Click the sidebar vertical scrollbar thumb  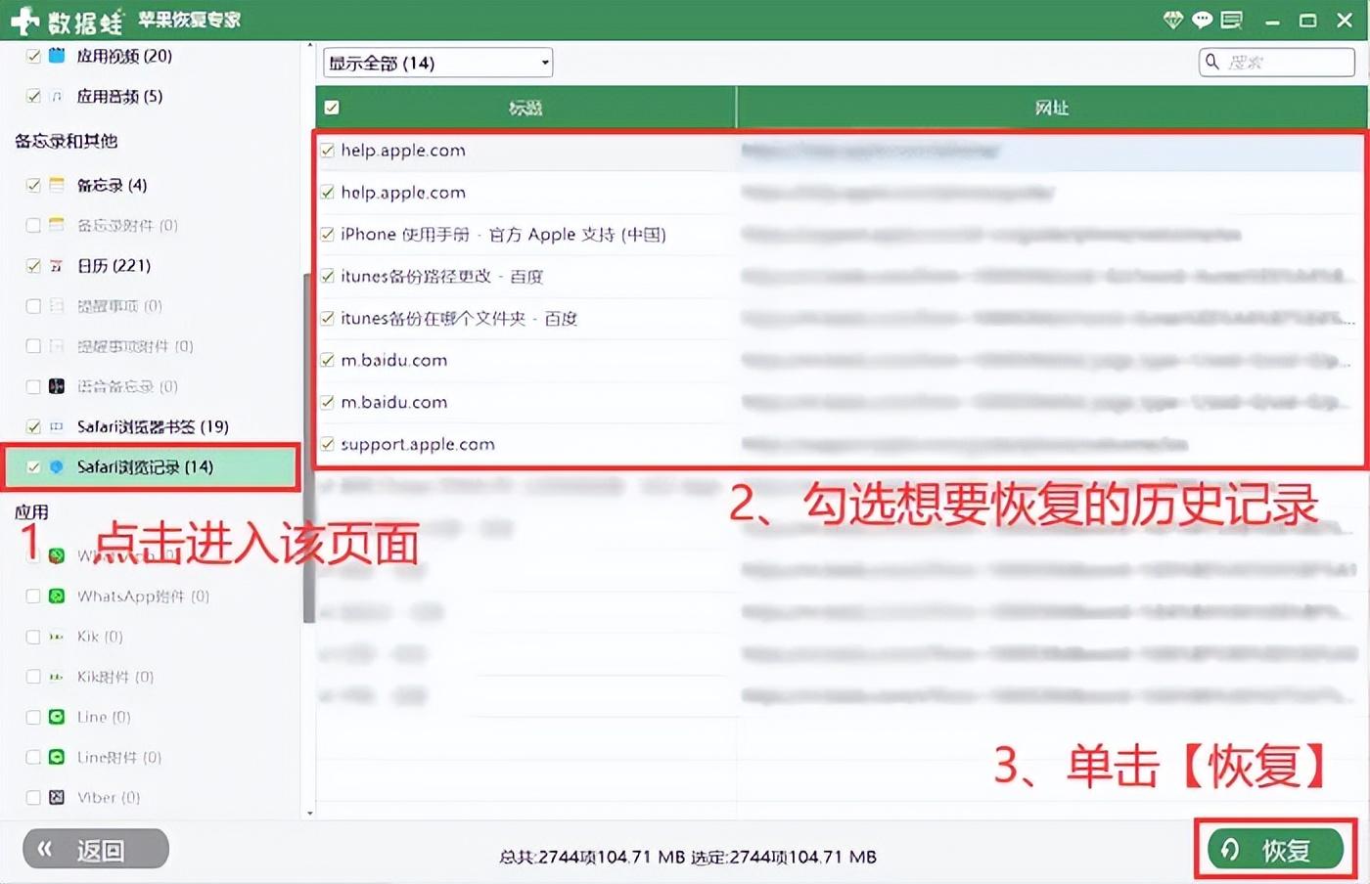coord(309,448)
